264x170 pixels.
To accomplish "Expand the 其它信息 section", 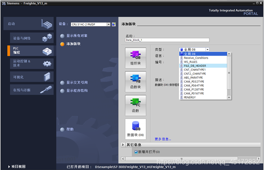I will (123, 145).
